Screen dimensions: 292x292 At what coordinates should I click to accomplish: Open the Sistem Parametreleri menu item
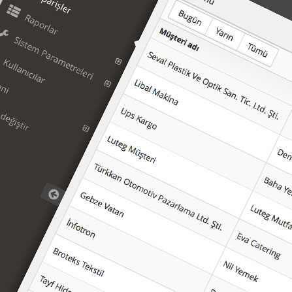54,57
